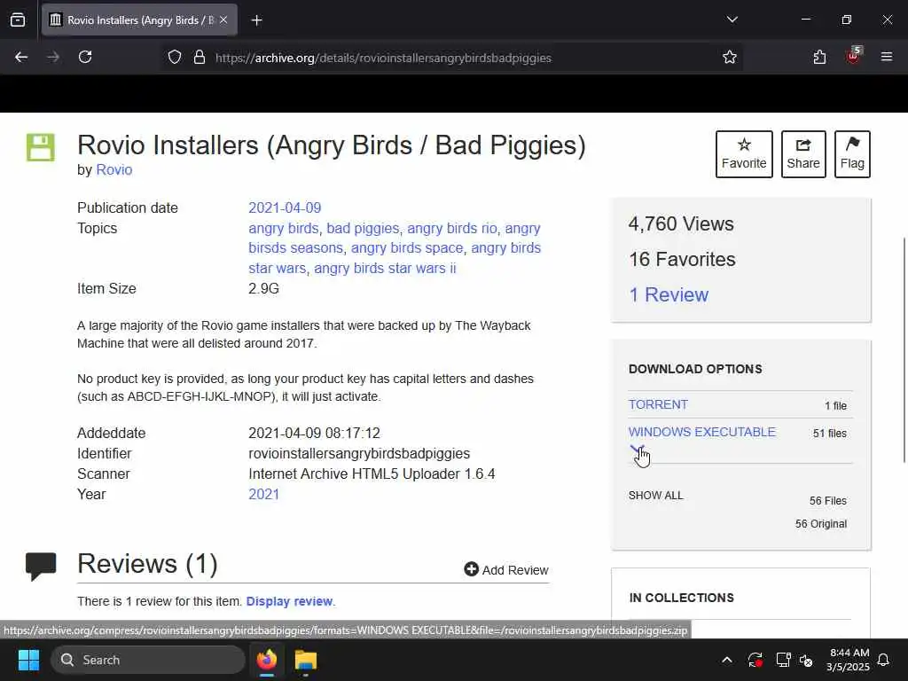Click the taskbar Search box

click(148, 660)
